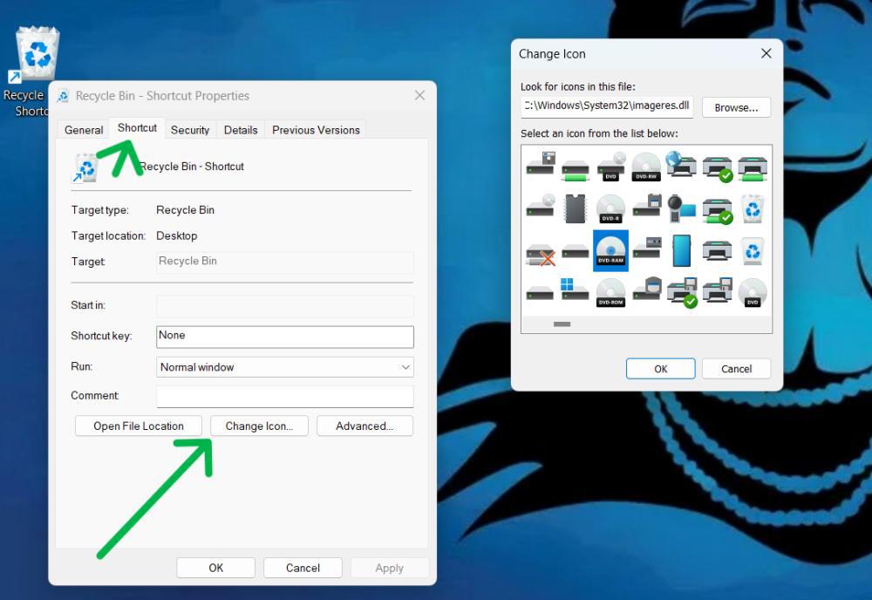Click the Advanced button
The width and height of the screenshot is (872, 600).
pyautogui.click(x=364, y=426)
